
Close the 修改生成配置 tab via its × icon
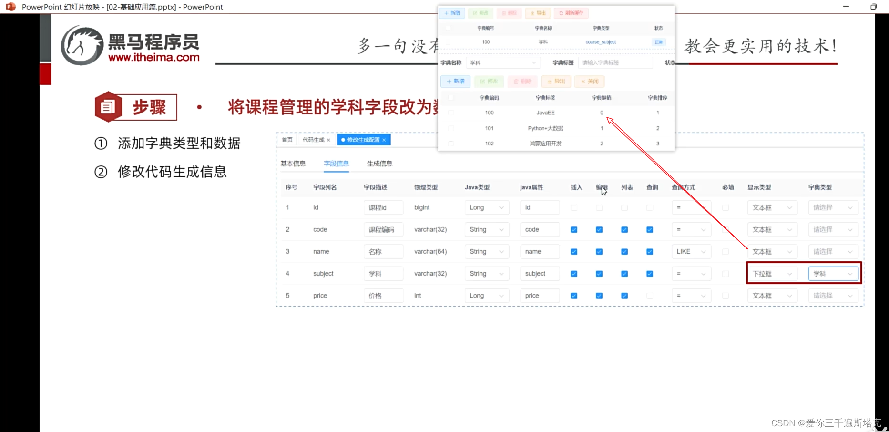pyautogui.click(x=384, y=139)
